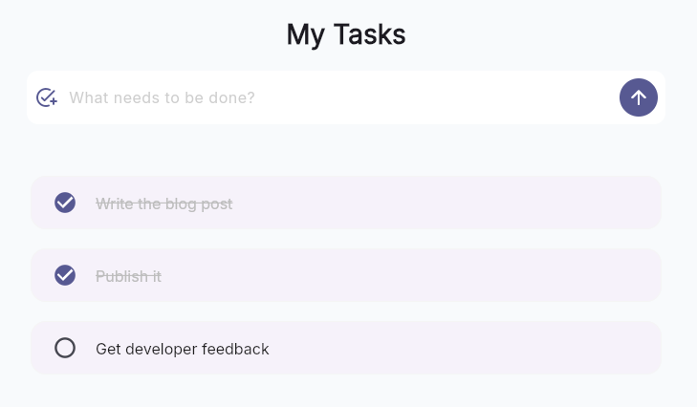This screenshot has width=697, height=407.
Task: Uncheck the 'Publish it' checkmark
Action: (65, 275)
